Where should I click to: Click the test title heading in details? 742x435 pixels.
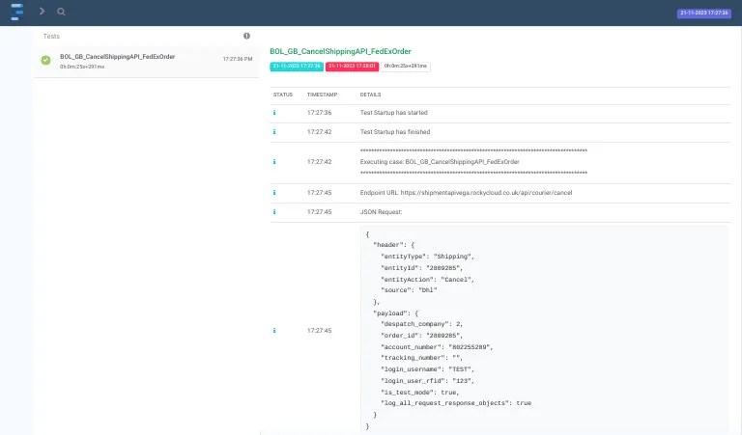click(340, 51)
